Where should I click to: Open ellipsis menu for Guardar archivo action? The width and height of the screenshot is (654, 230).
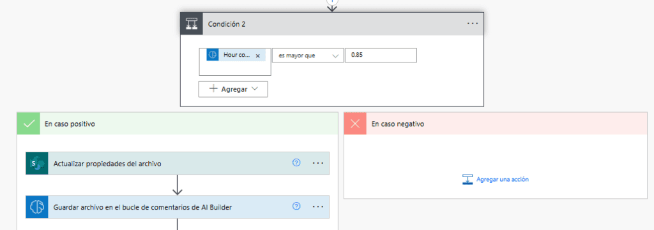tap(318, 206)
